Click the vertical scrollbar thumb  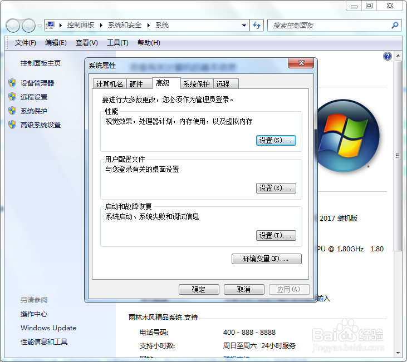point(398,156)
